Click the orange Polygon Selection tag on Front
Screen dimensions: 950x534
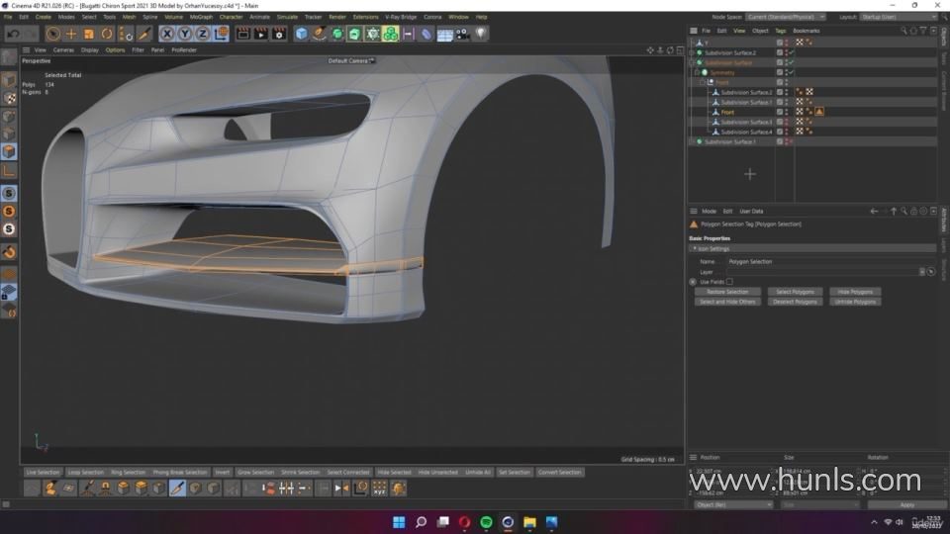[x=819, y=112]
